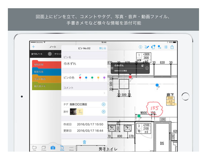Open the camera from bottom bar
Image resolution: width=209 pixels, height=162 pixels.
tap(53, 148)
